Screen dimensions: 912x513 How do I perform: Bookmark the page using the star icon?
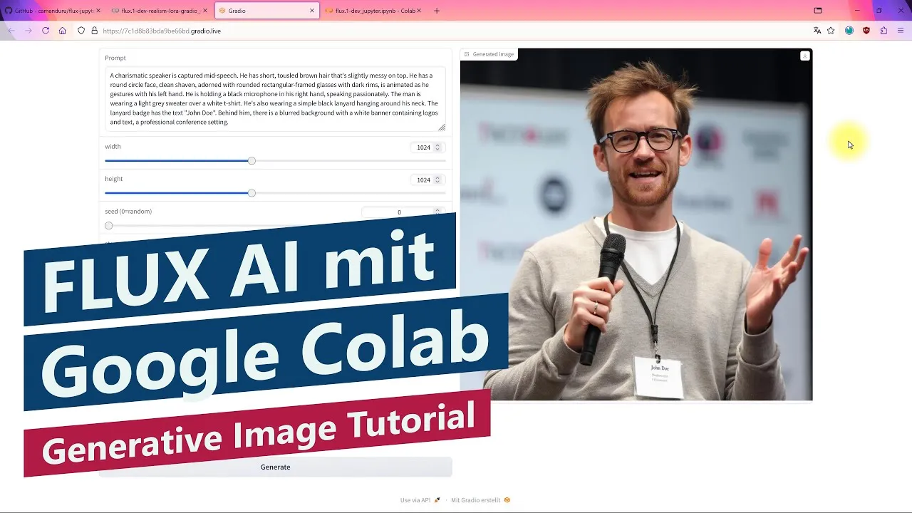point(831,31)
